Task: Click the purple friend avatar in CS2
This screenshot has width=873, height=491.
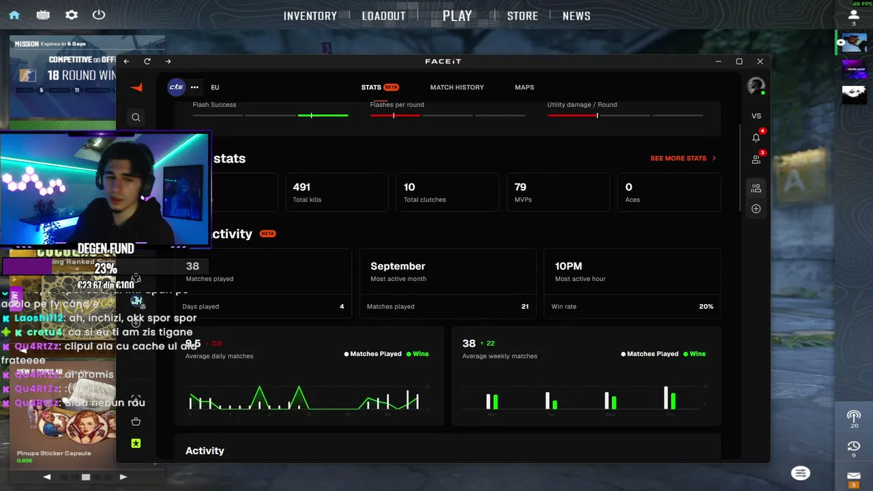Action: click(x=854, y=69)
